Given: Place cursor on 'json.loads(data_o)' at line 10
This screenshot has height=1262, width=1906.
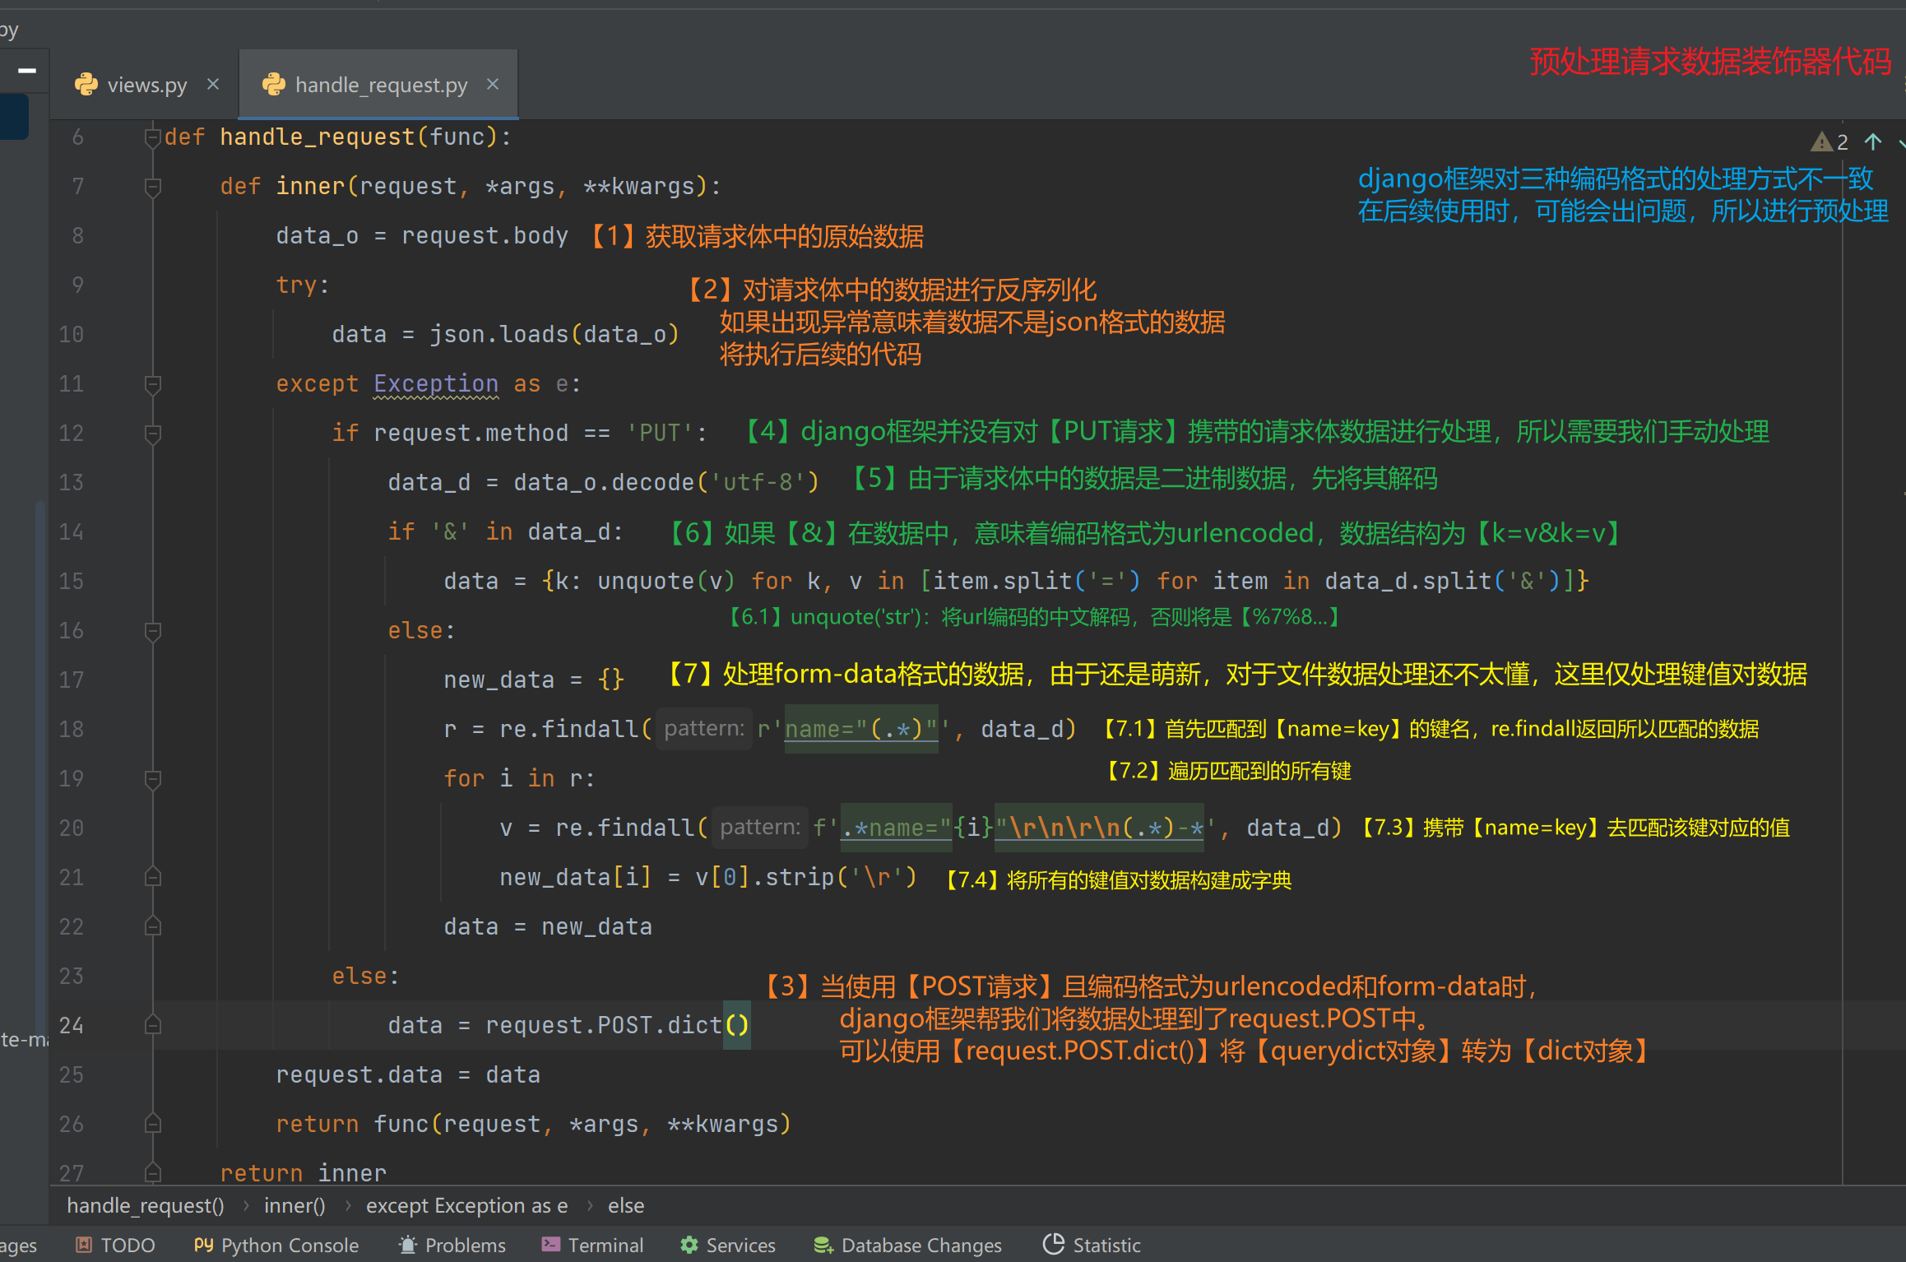Looking at the screenshot, I should pyautogui.click(x=554, y=335).
